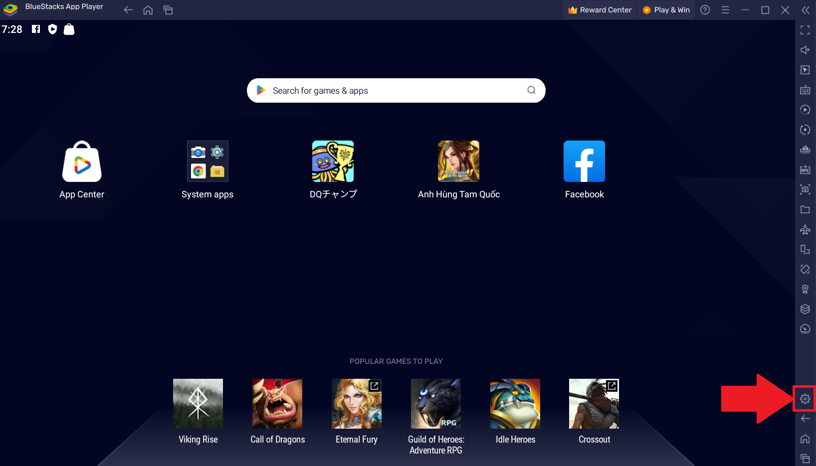Image resolution: width=816 pixels, height=466 pixels.
Task: Click the Guild of Heroes game thumbnail
Action: click(436, 404)
